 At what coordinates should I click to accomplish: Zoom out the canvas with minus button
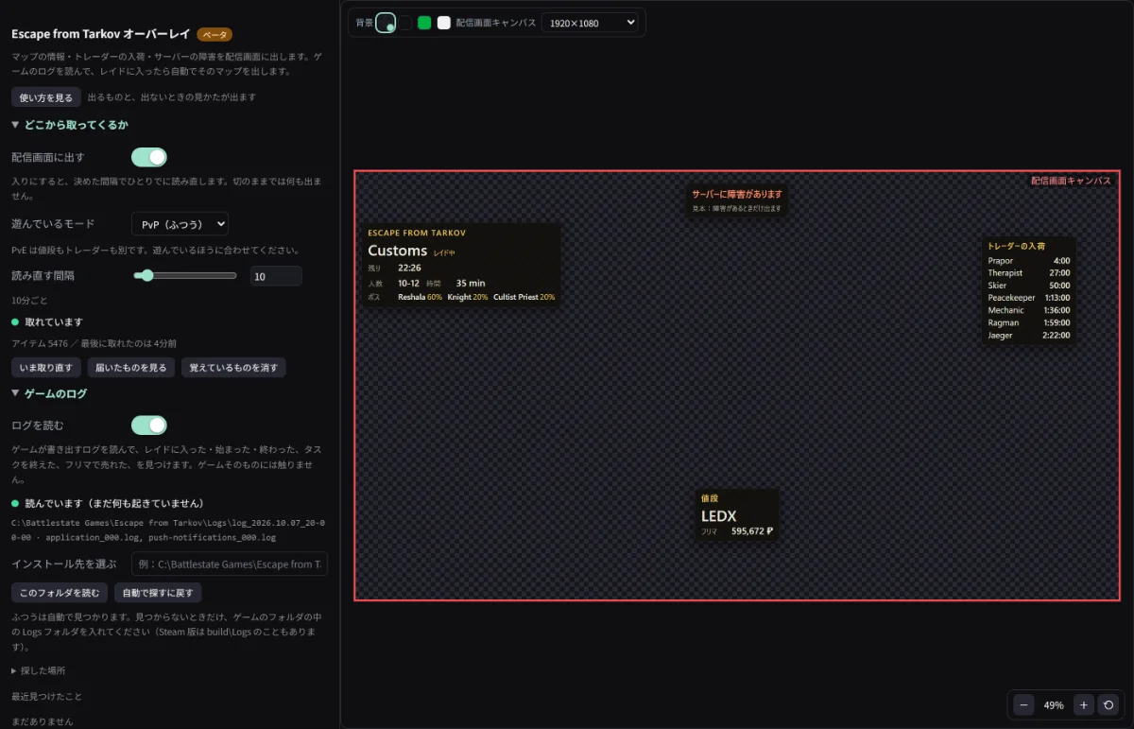tap(1023, 704)
